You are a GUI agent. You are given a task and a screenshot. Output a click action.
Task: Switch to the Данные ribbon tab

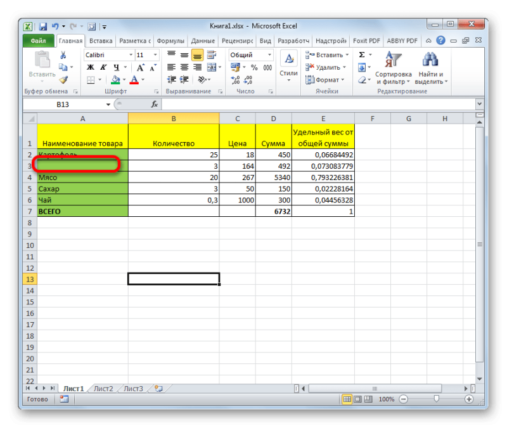point(203,41)
